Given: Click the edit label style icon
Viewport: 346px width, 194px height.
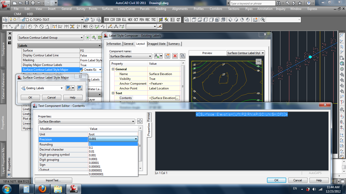Looking at the screenshot, I should [68, 88].
